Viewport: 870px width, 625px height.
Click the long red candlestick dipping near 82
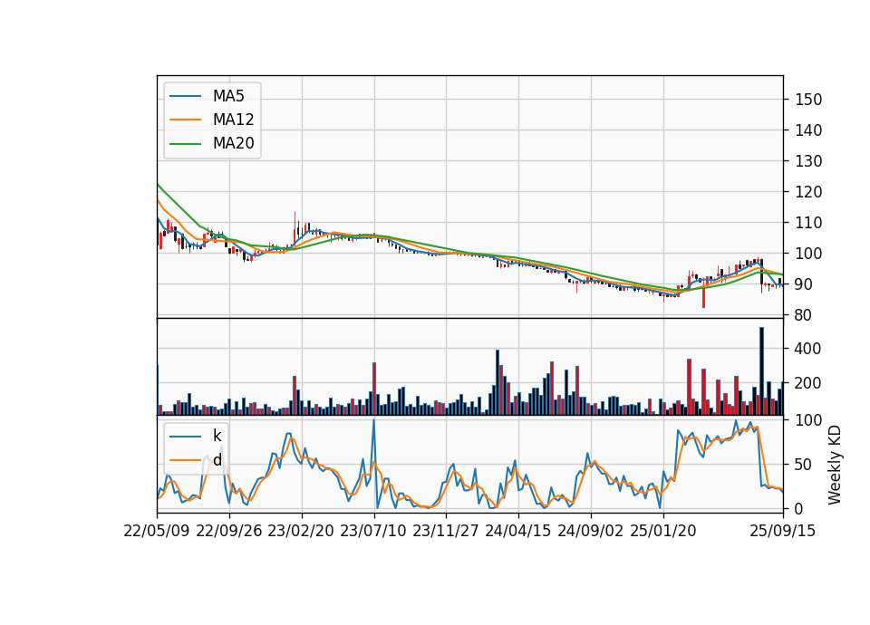703,293
